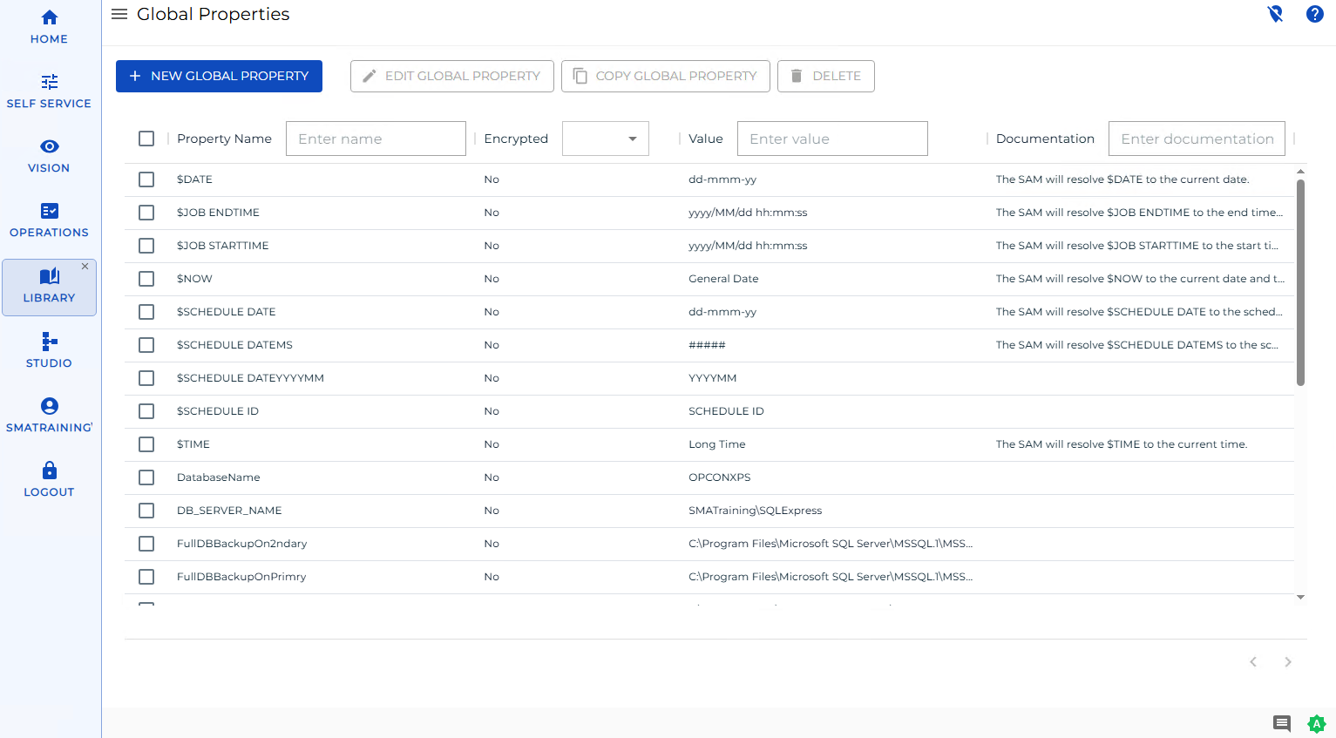The image size is (1336, 738).
Task: Check the FullDBBackupOn2ndary row checkbox
Action: 146,544
